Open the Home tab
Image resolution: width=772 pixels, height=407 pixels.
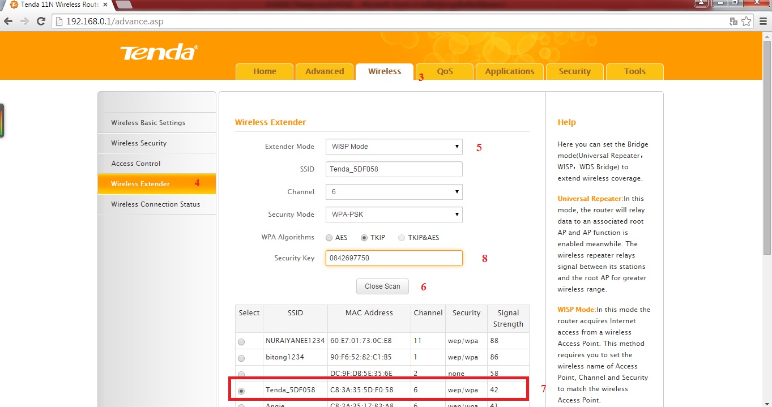[265, 71]
